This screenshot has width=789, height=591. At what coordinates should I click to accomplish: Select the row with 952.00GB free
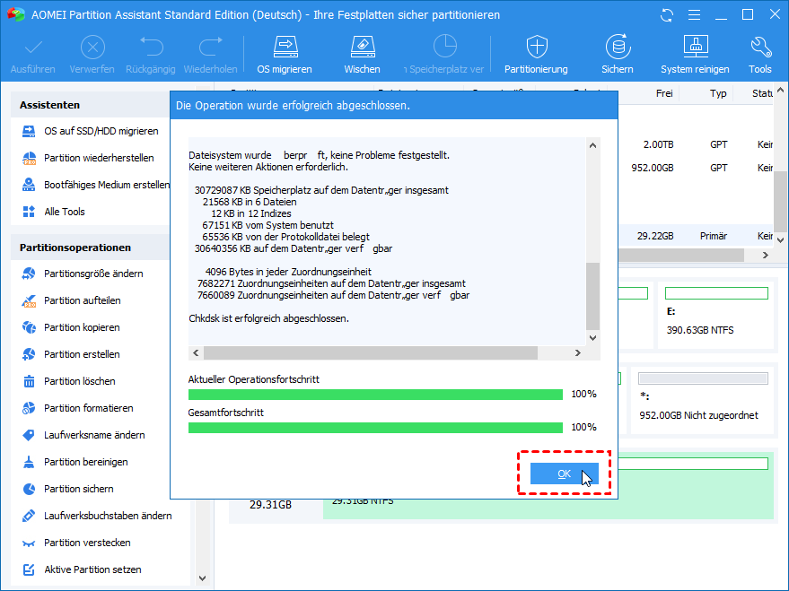(696, 168)
